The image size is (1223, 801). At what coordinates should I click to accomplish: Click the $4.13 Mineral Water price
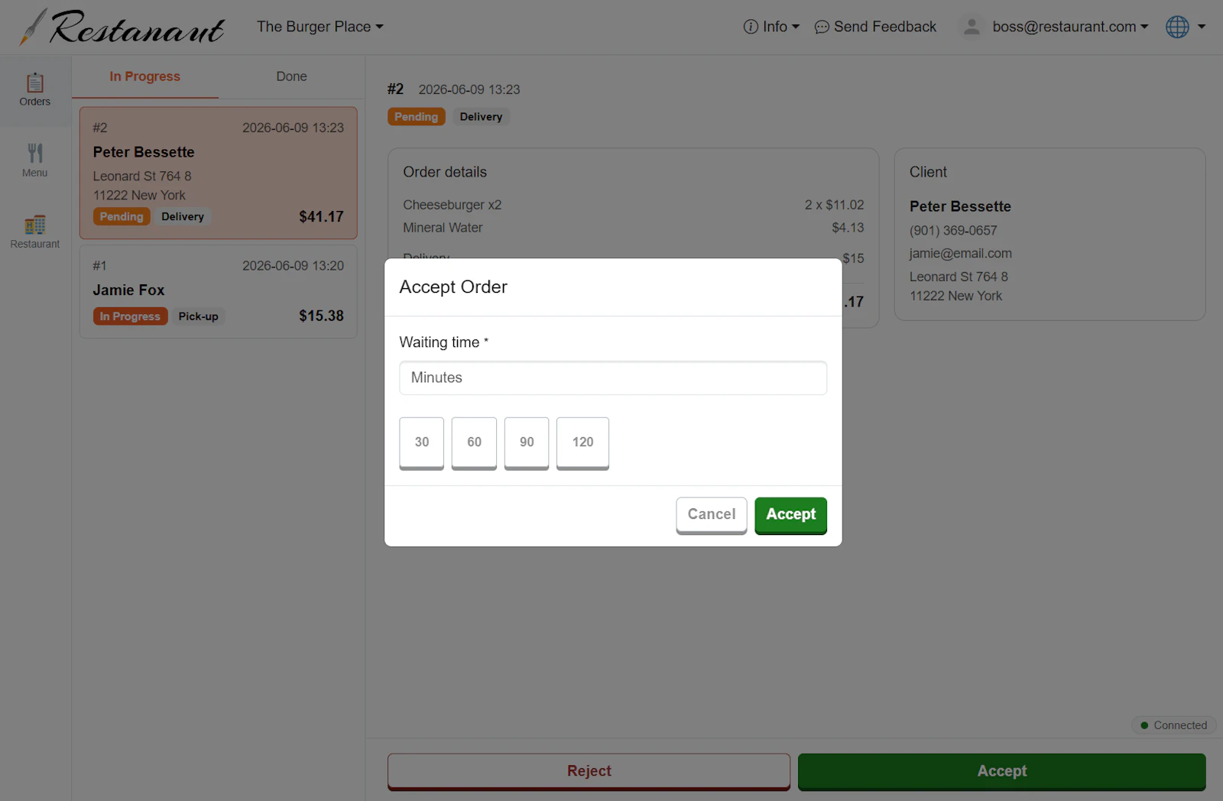tap(848, 228)
